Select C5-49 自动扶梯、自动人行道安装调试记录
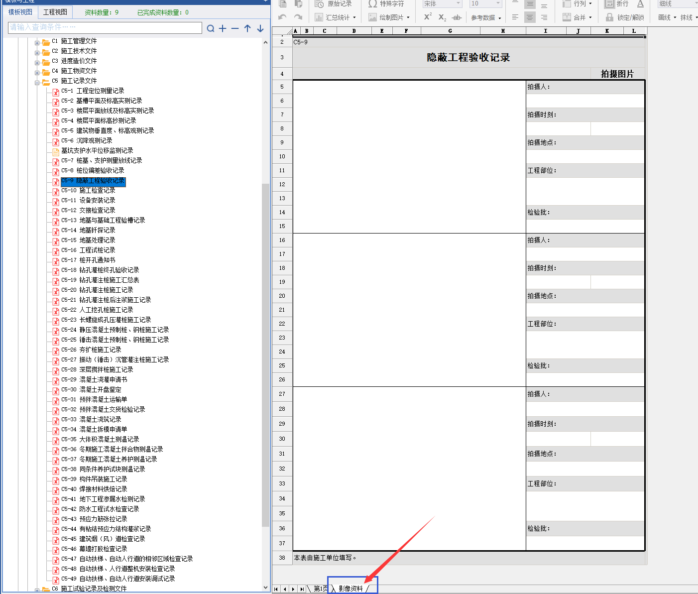The width and height of the screenshot is (698, 594). [x=118, y=579]
